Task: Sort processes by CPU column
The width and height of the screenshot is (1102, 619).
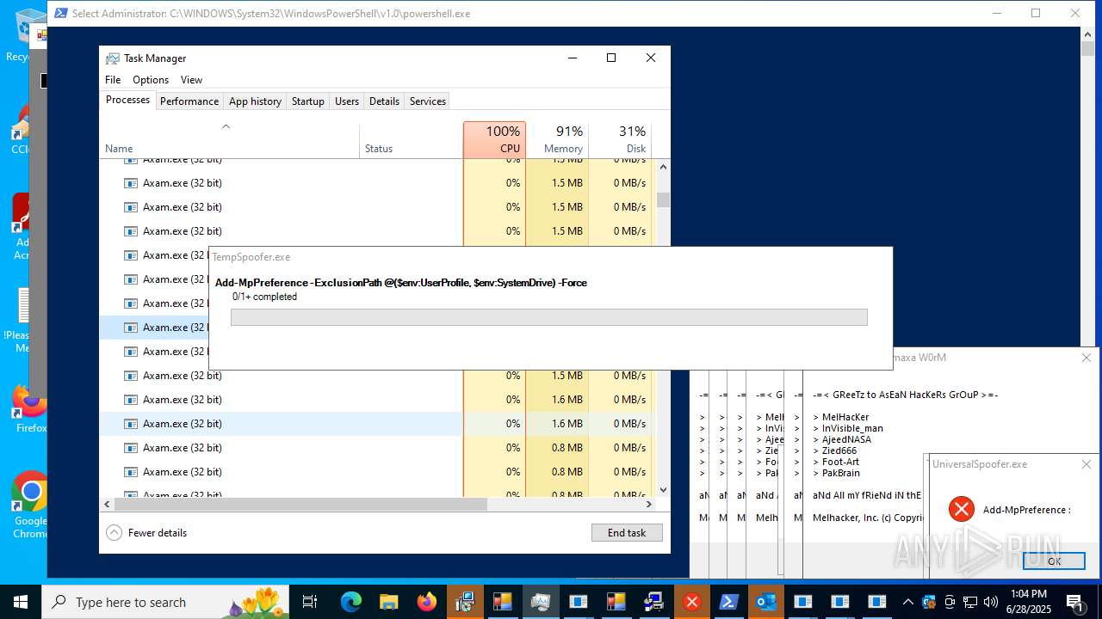Action: [x=494, y=140]
